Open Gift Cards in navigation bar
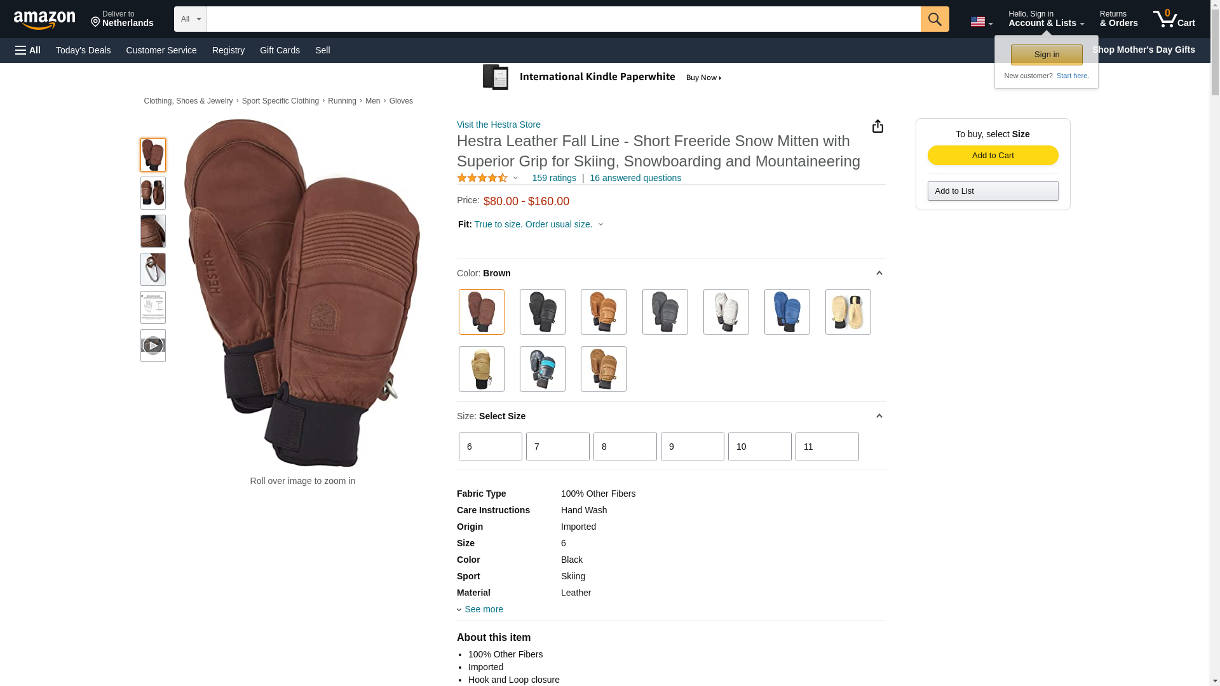The width and height of the screenshot is (1220, 686). tap(280, 50)
